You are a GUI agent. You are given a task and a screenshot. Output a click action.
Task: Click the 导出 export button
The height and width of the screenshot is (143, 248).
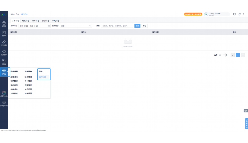pos(144,26)
